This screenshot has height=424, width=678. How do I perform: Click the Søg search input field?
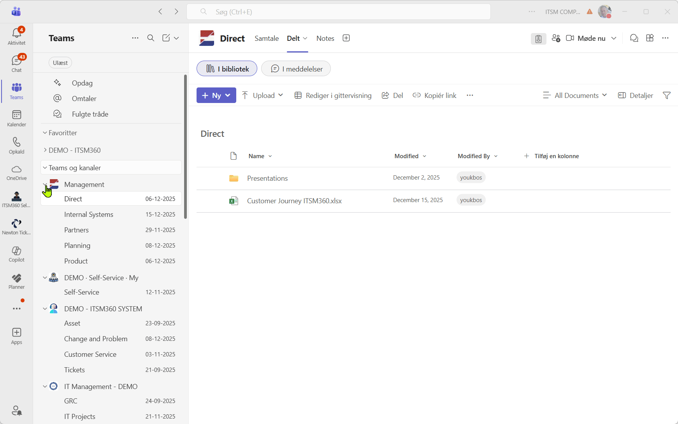pos(339,12)
